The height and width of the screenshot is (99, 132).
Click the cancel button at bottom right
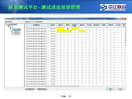point(120,89)
